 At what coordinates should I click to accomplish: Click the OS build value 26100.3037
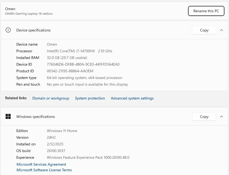[56, 151]
